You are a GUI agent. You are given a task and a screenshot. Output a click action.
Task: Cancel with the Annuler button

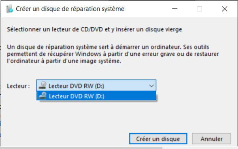coord(211,139)
